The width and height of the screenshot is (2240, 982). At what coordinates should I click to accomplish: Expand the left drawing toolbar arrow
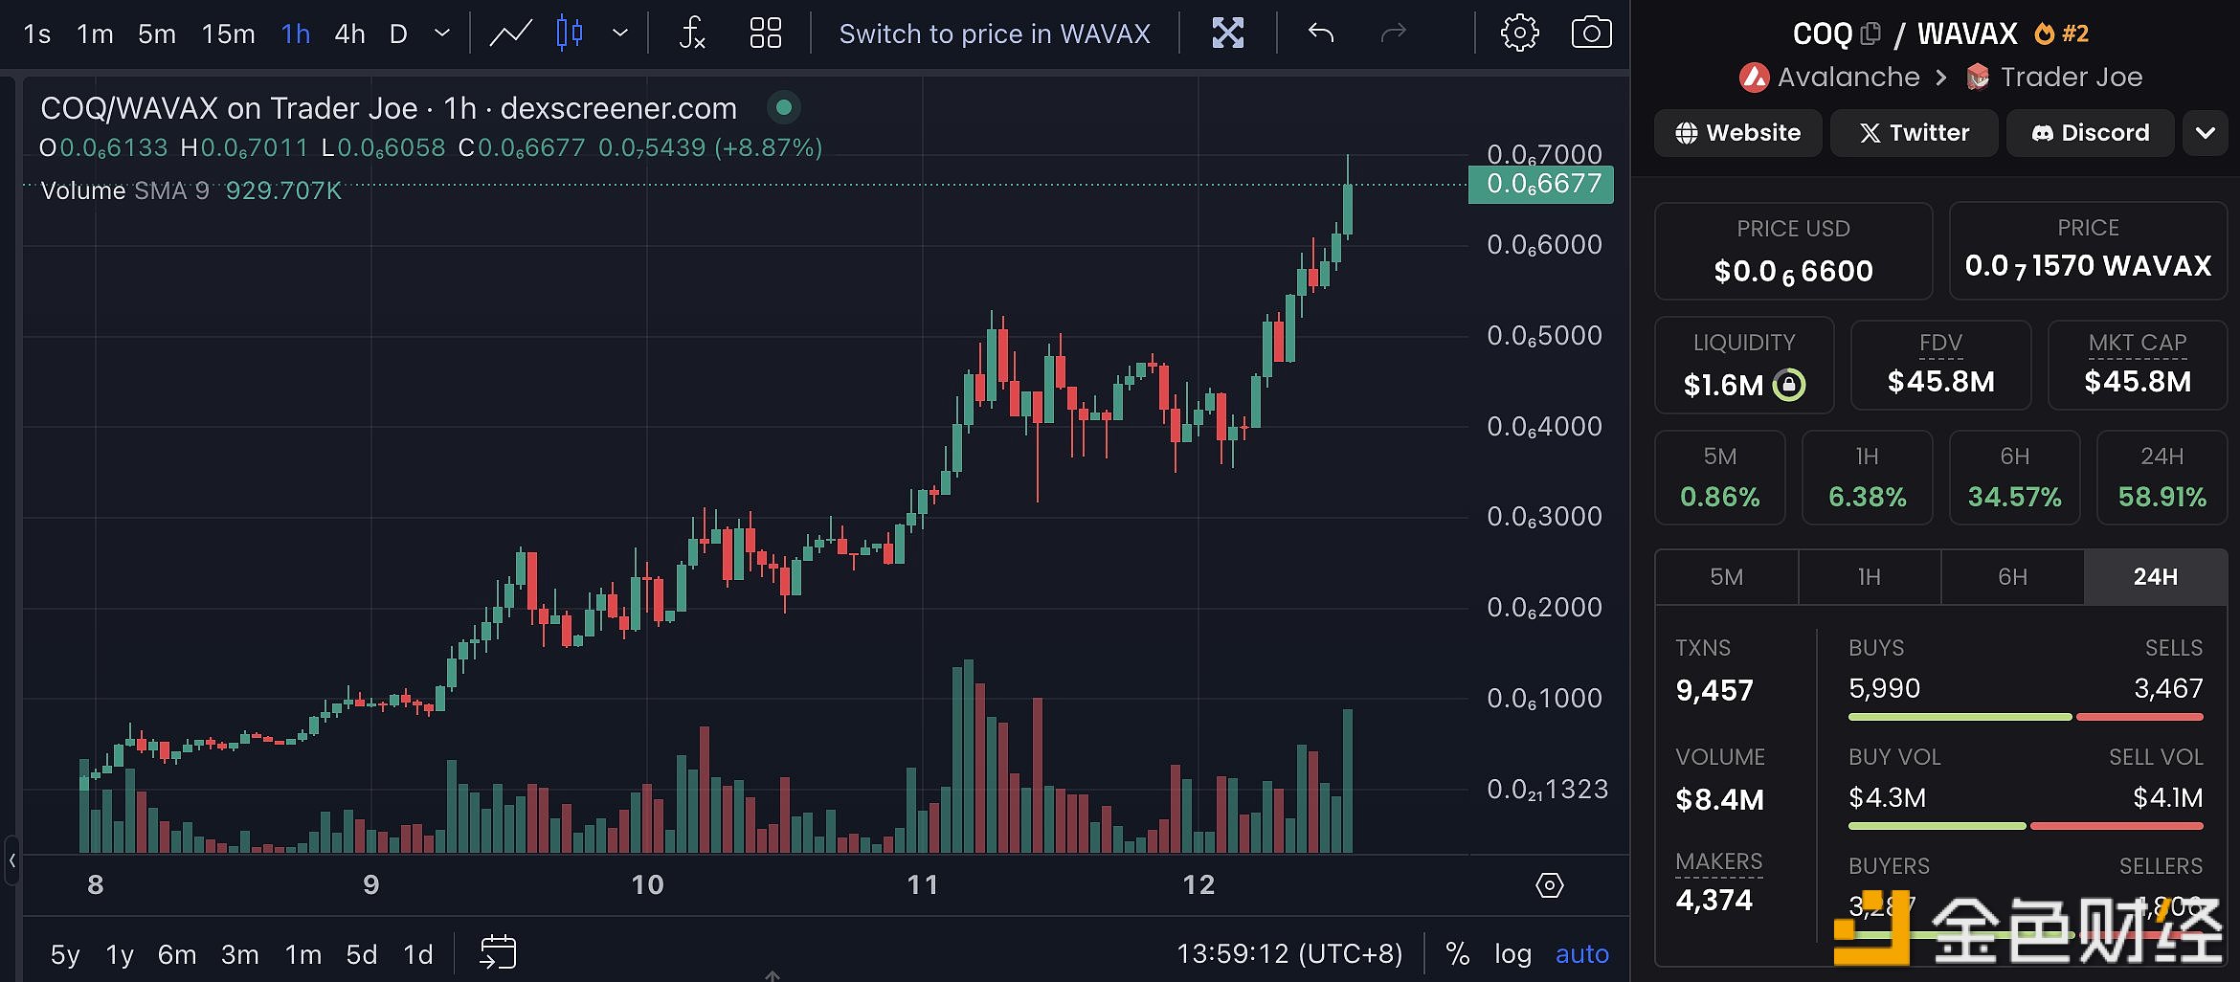pos(11,860)
